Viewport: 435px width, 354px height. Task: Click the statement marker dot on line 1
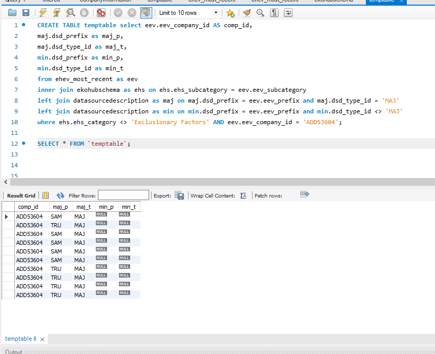tap(24, 25)
